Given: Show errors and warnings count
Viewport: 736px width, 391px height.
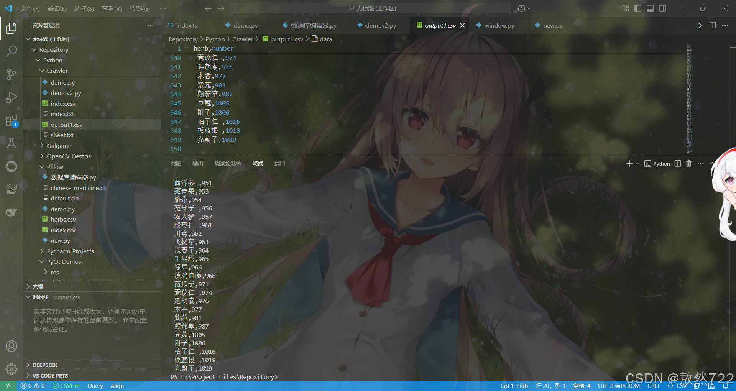Looking at the screenshot, I should coord(33,386).
